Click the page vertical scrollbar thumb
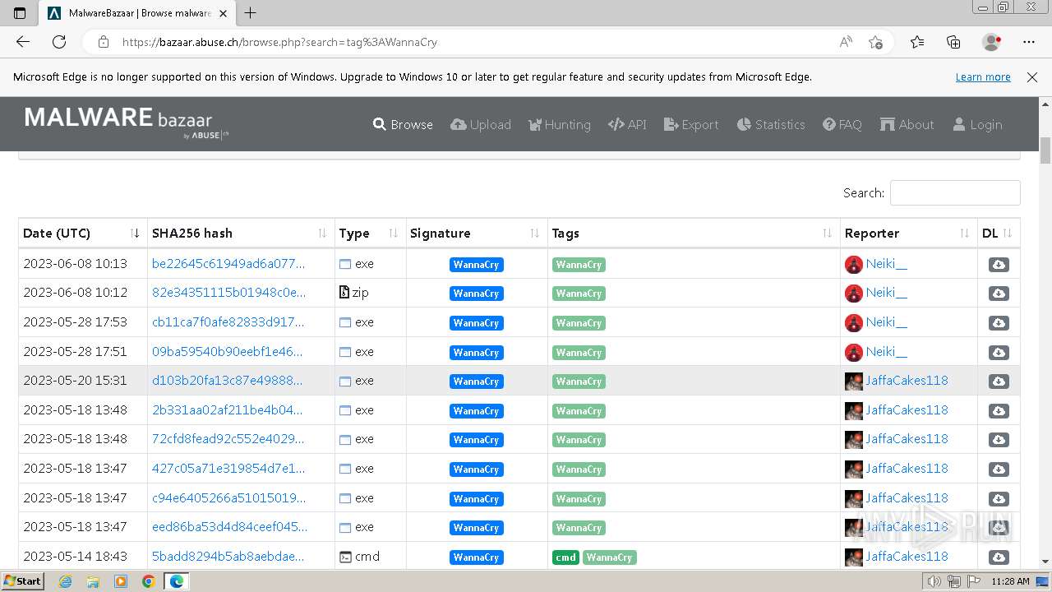The image size is (1052, 592). (1045, 151)
